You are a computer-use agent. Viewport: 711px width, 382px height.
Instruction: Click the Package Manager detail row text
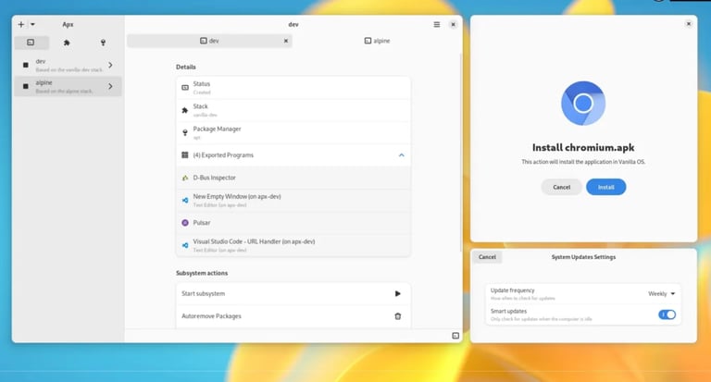[218, 133]
